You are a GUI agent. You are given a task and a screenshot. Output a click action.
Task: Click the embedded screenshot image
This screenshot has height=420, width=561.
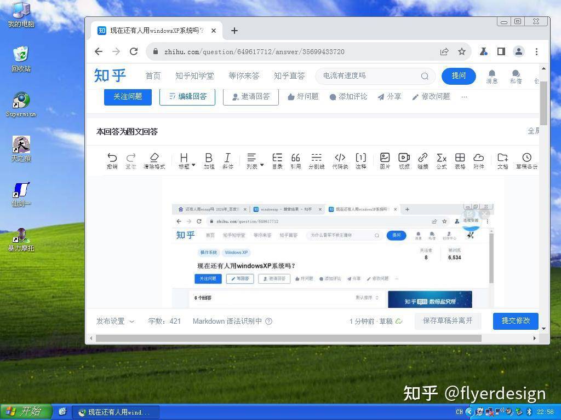click(x=333, y=255)
